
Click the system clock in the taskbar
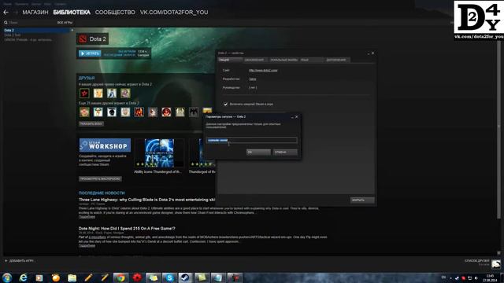(x=490, y=277)
